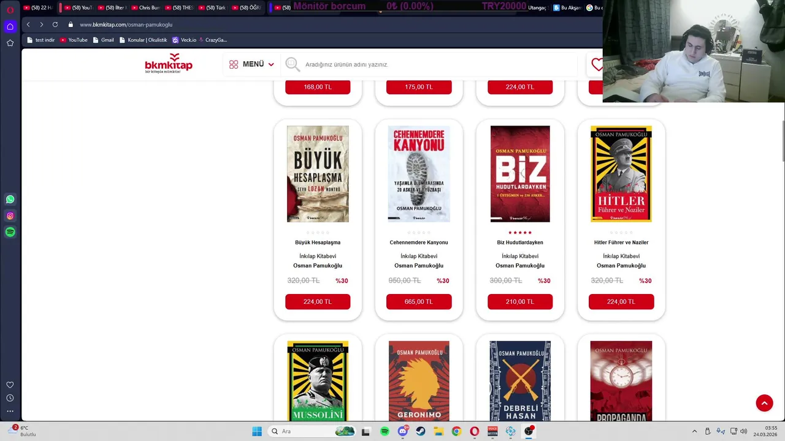Click the 168,00 TL price button
The width and height of the screenshot is (785, 441).
[318, 87]
